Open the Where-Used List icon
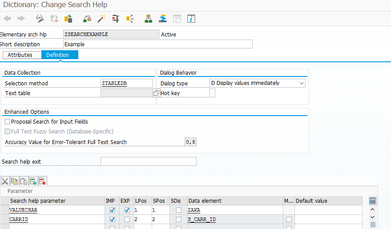Image resolution: width=391 pixels, height=229 pixels. 116,19
